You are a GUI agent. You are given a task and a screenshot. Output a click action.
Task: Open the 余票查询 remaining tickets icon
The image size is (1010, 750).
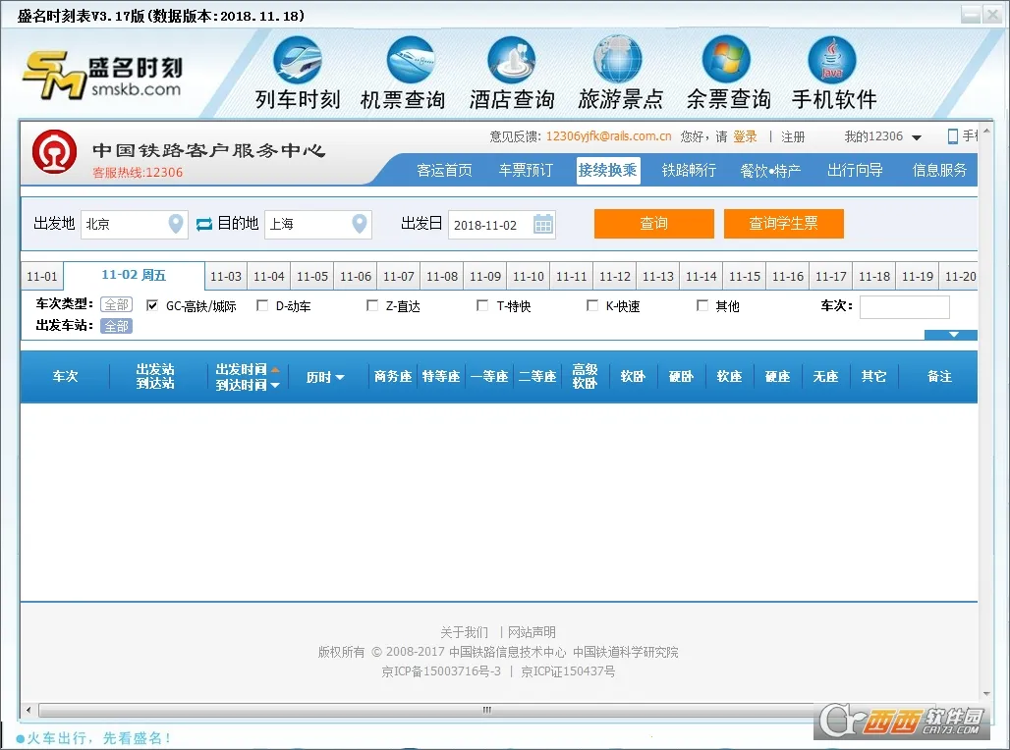[727, 59]
